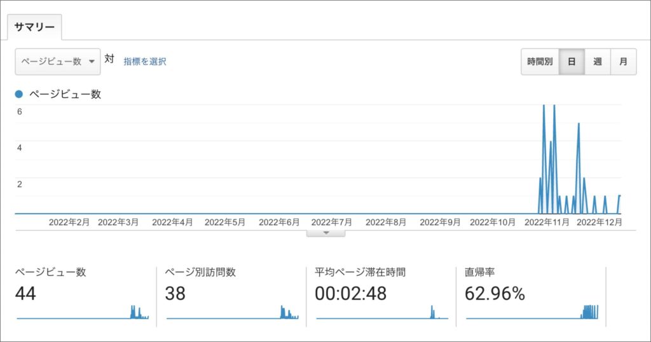Click the highest peak in the November chart
651x342 pixels.
coord(544,107)
